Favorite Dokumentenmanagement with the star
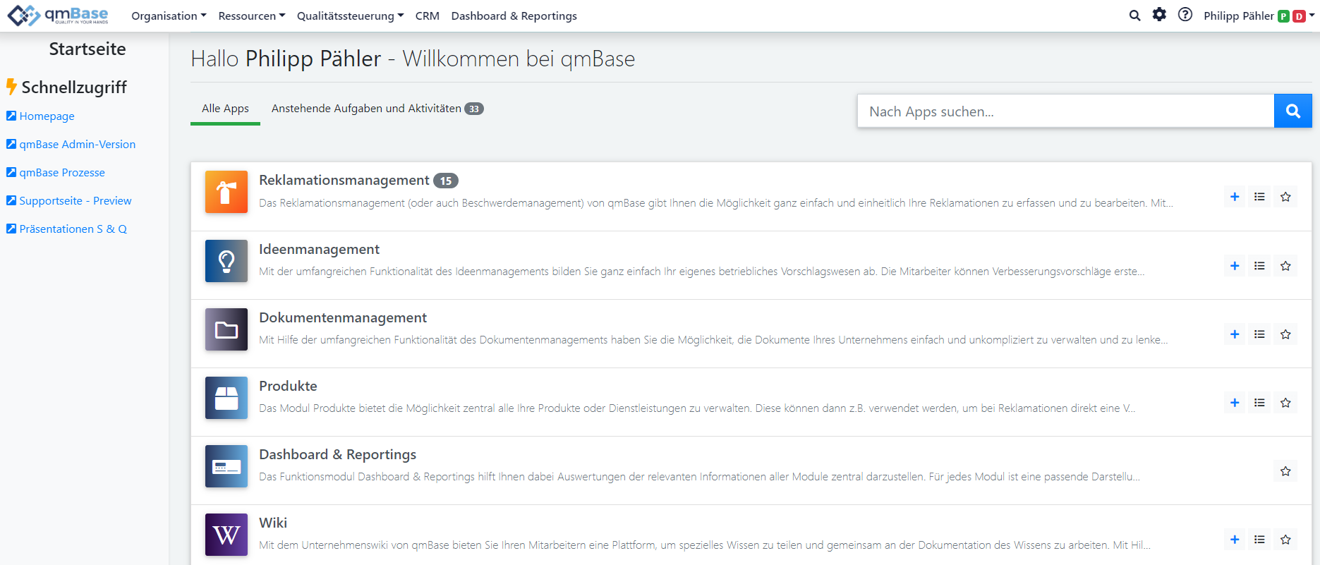Viewport: 1320px width, 565px height. (1285, 334)
